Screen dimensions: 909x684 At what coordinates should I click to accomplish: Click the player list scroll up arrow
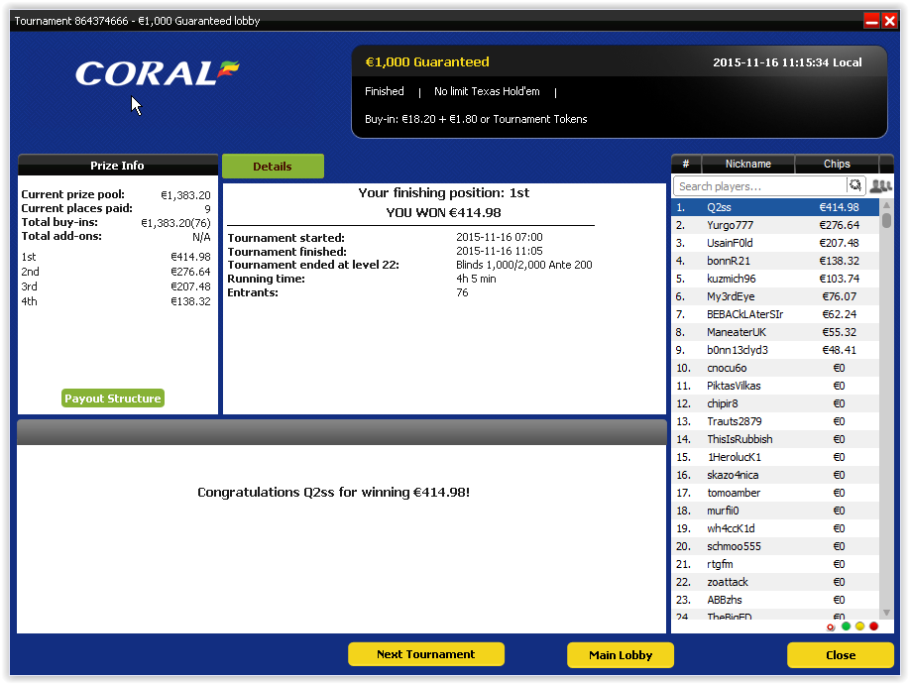click(x=886, y=205)
